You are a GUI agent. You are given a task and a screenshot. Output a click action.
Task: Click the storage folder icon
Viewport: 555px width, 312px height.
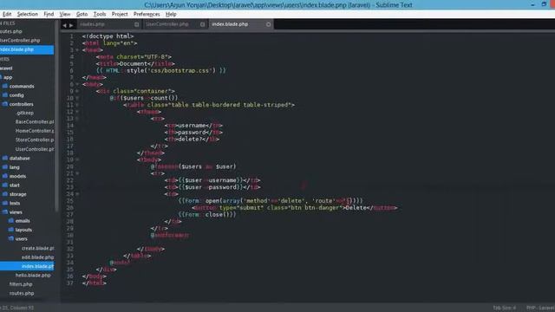click(x=5, y=194)
